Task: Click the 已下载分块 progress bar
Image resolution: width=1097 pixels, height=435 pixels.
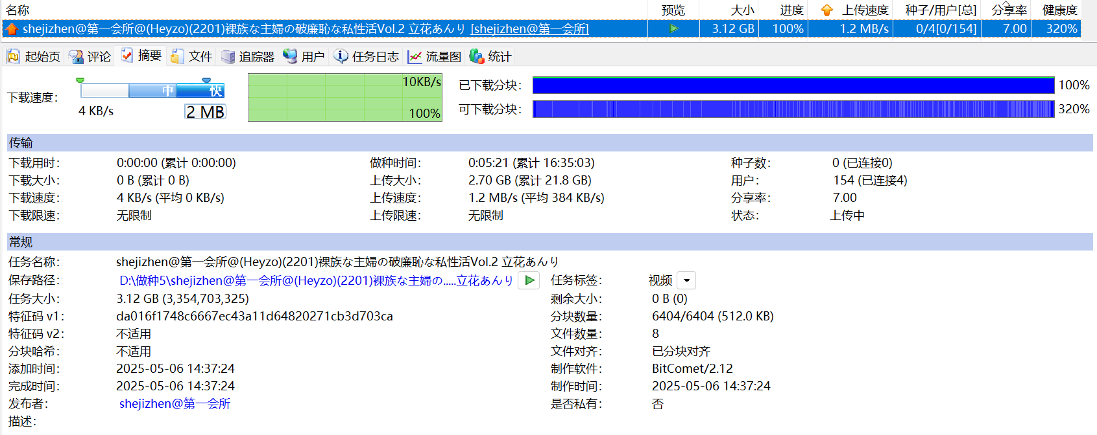Action: click(793, 85)
